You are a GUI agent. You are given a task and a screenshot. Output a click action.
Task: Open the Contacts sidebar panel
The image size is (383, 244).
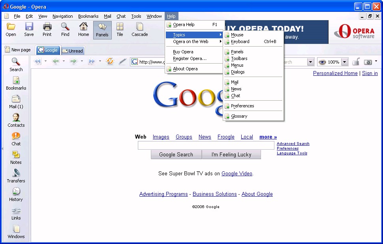(x=16, y=120)
